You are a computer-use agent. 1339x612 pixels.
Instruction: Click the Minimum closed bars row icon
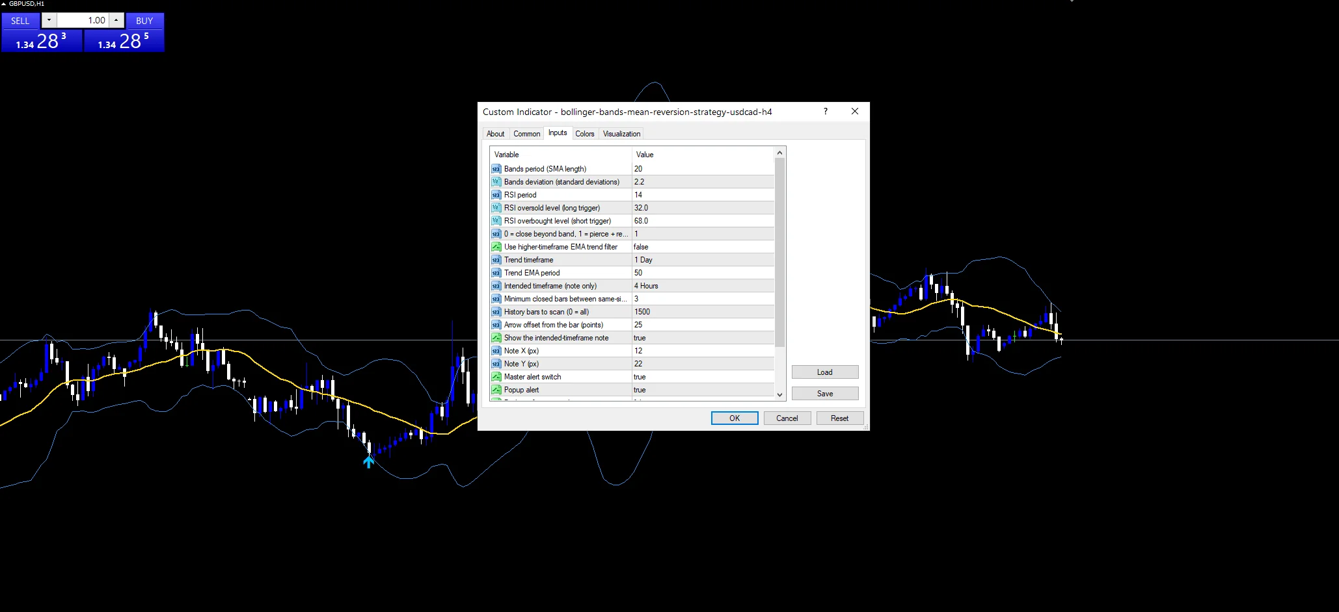496,299
